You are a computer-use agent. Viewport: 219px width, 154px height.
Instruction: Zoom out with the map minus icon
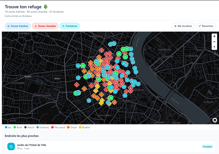click(214, 42)
